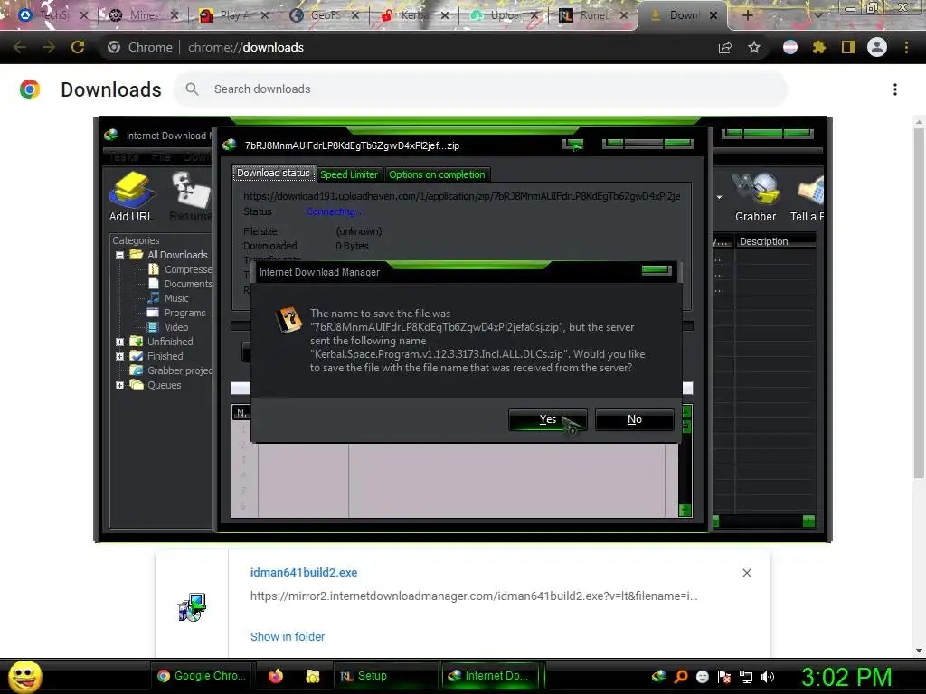Click the Grabber toolbar icon
Viewport: 926px width, 694px height.
coord(755,197)
